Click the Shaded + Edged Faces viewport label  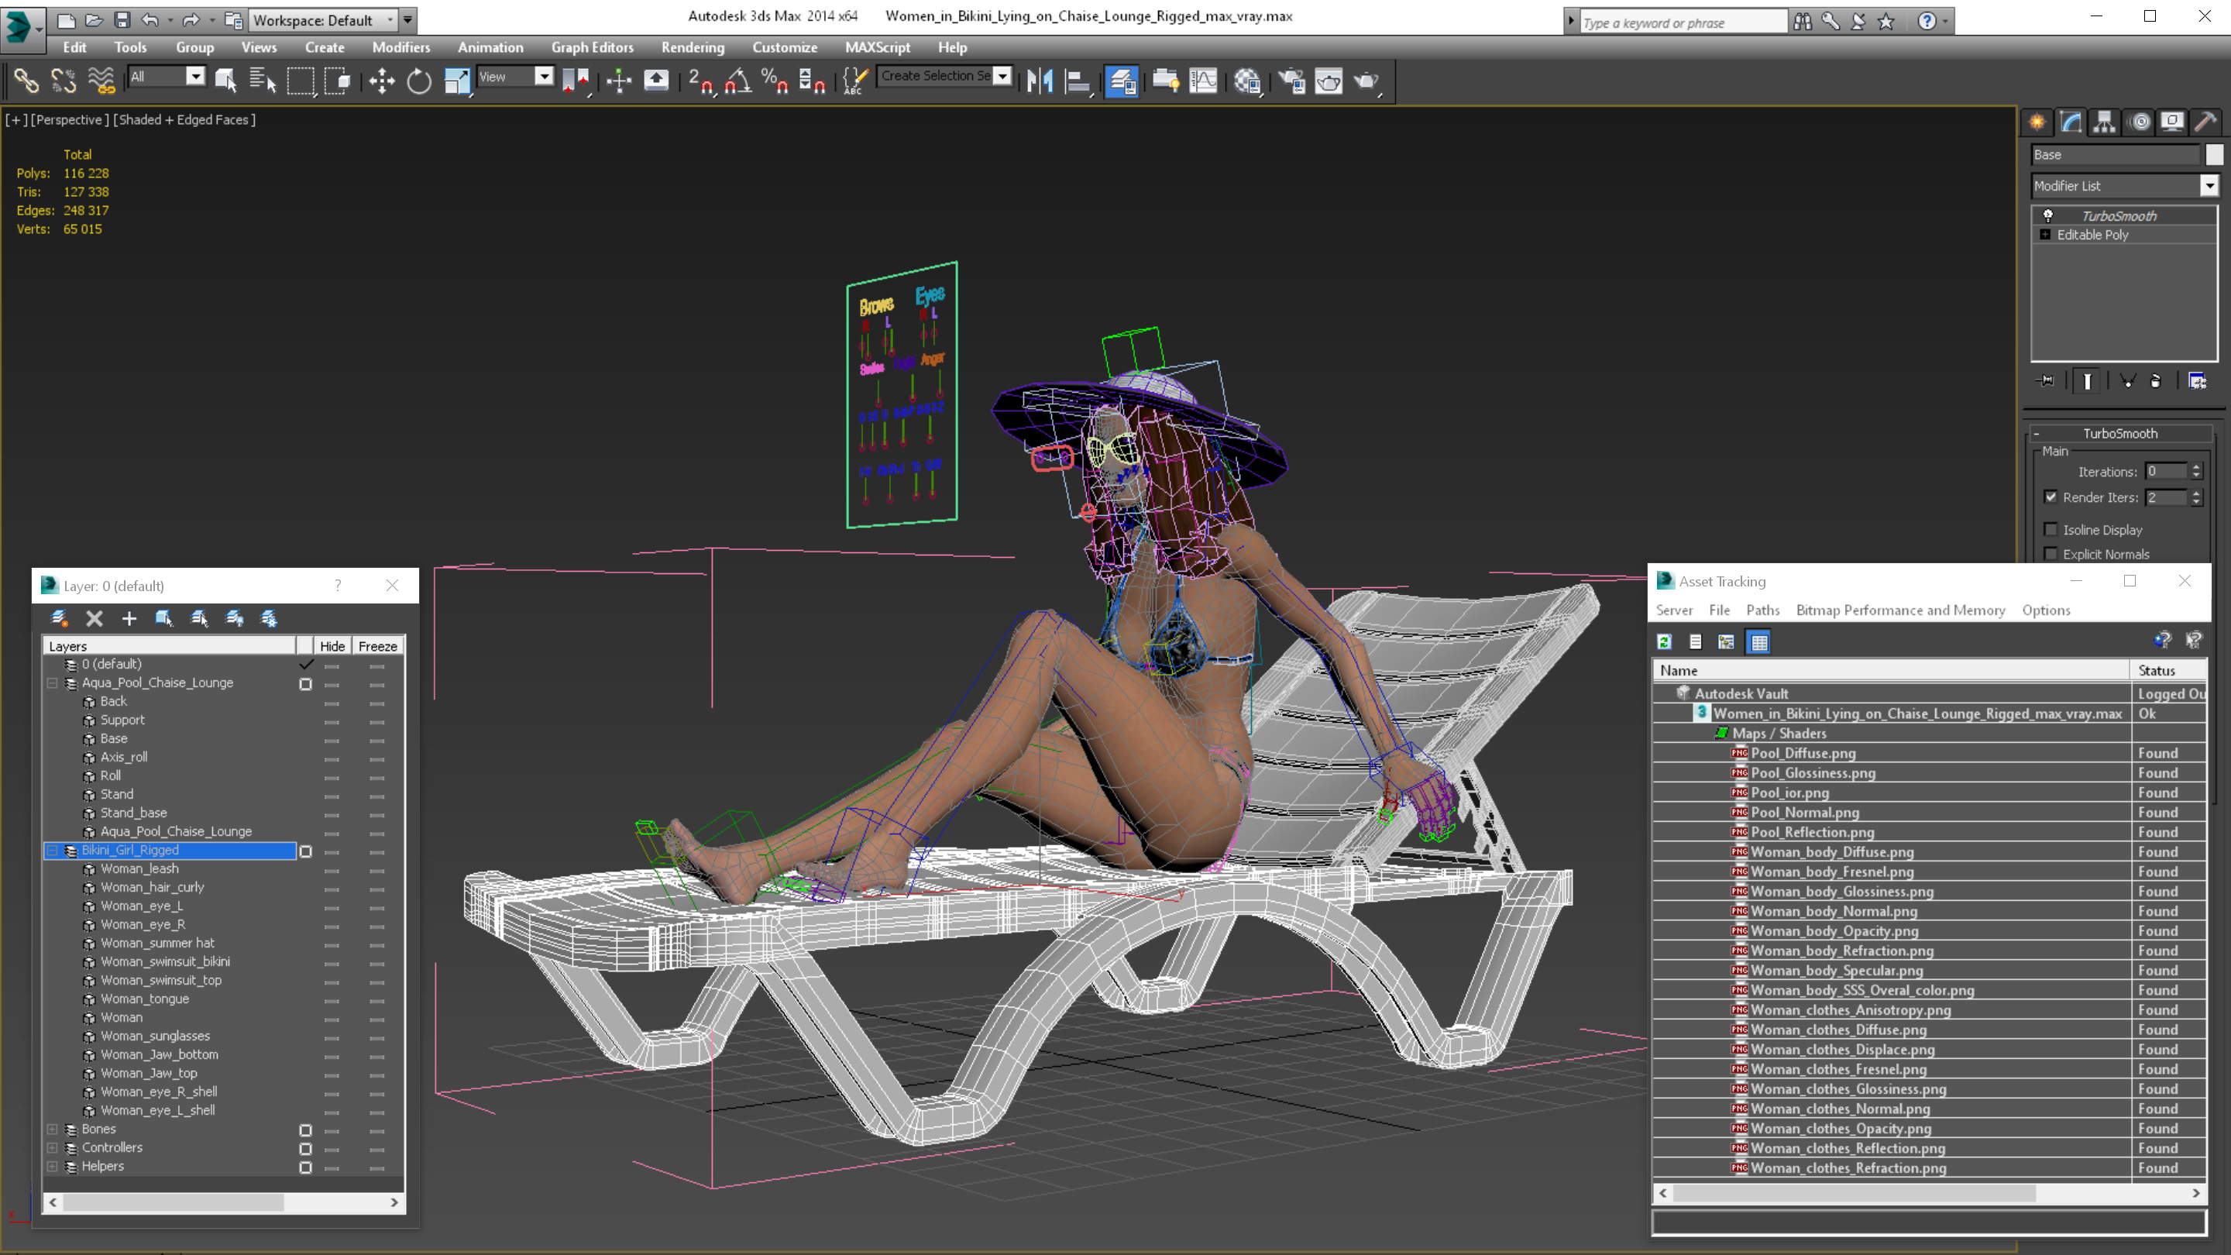click(184, 119)
